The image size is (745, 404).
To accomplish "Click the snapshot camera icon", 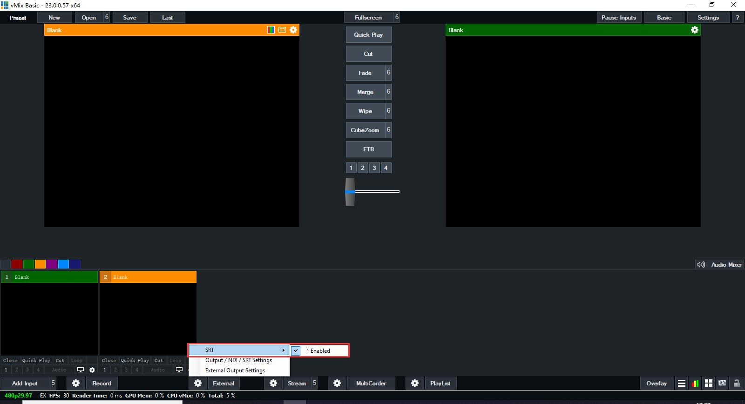I will click(722, 383).
